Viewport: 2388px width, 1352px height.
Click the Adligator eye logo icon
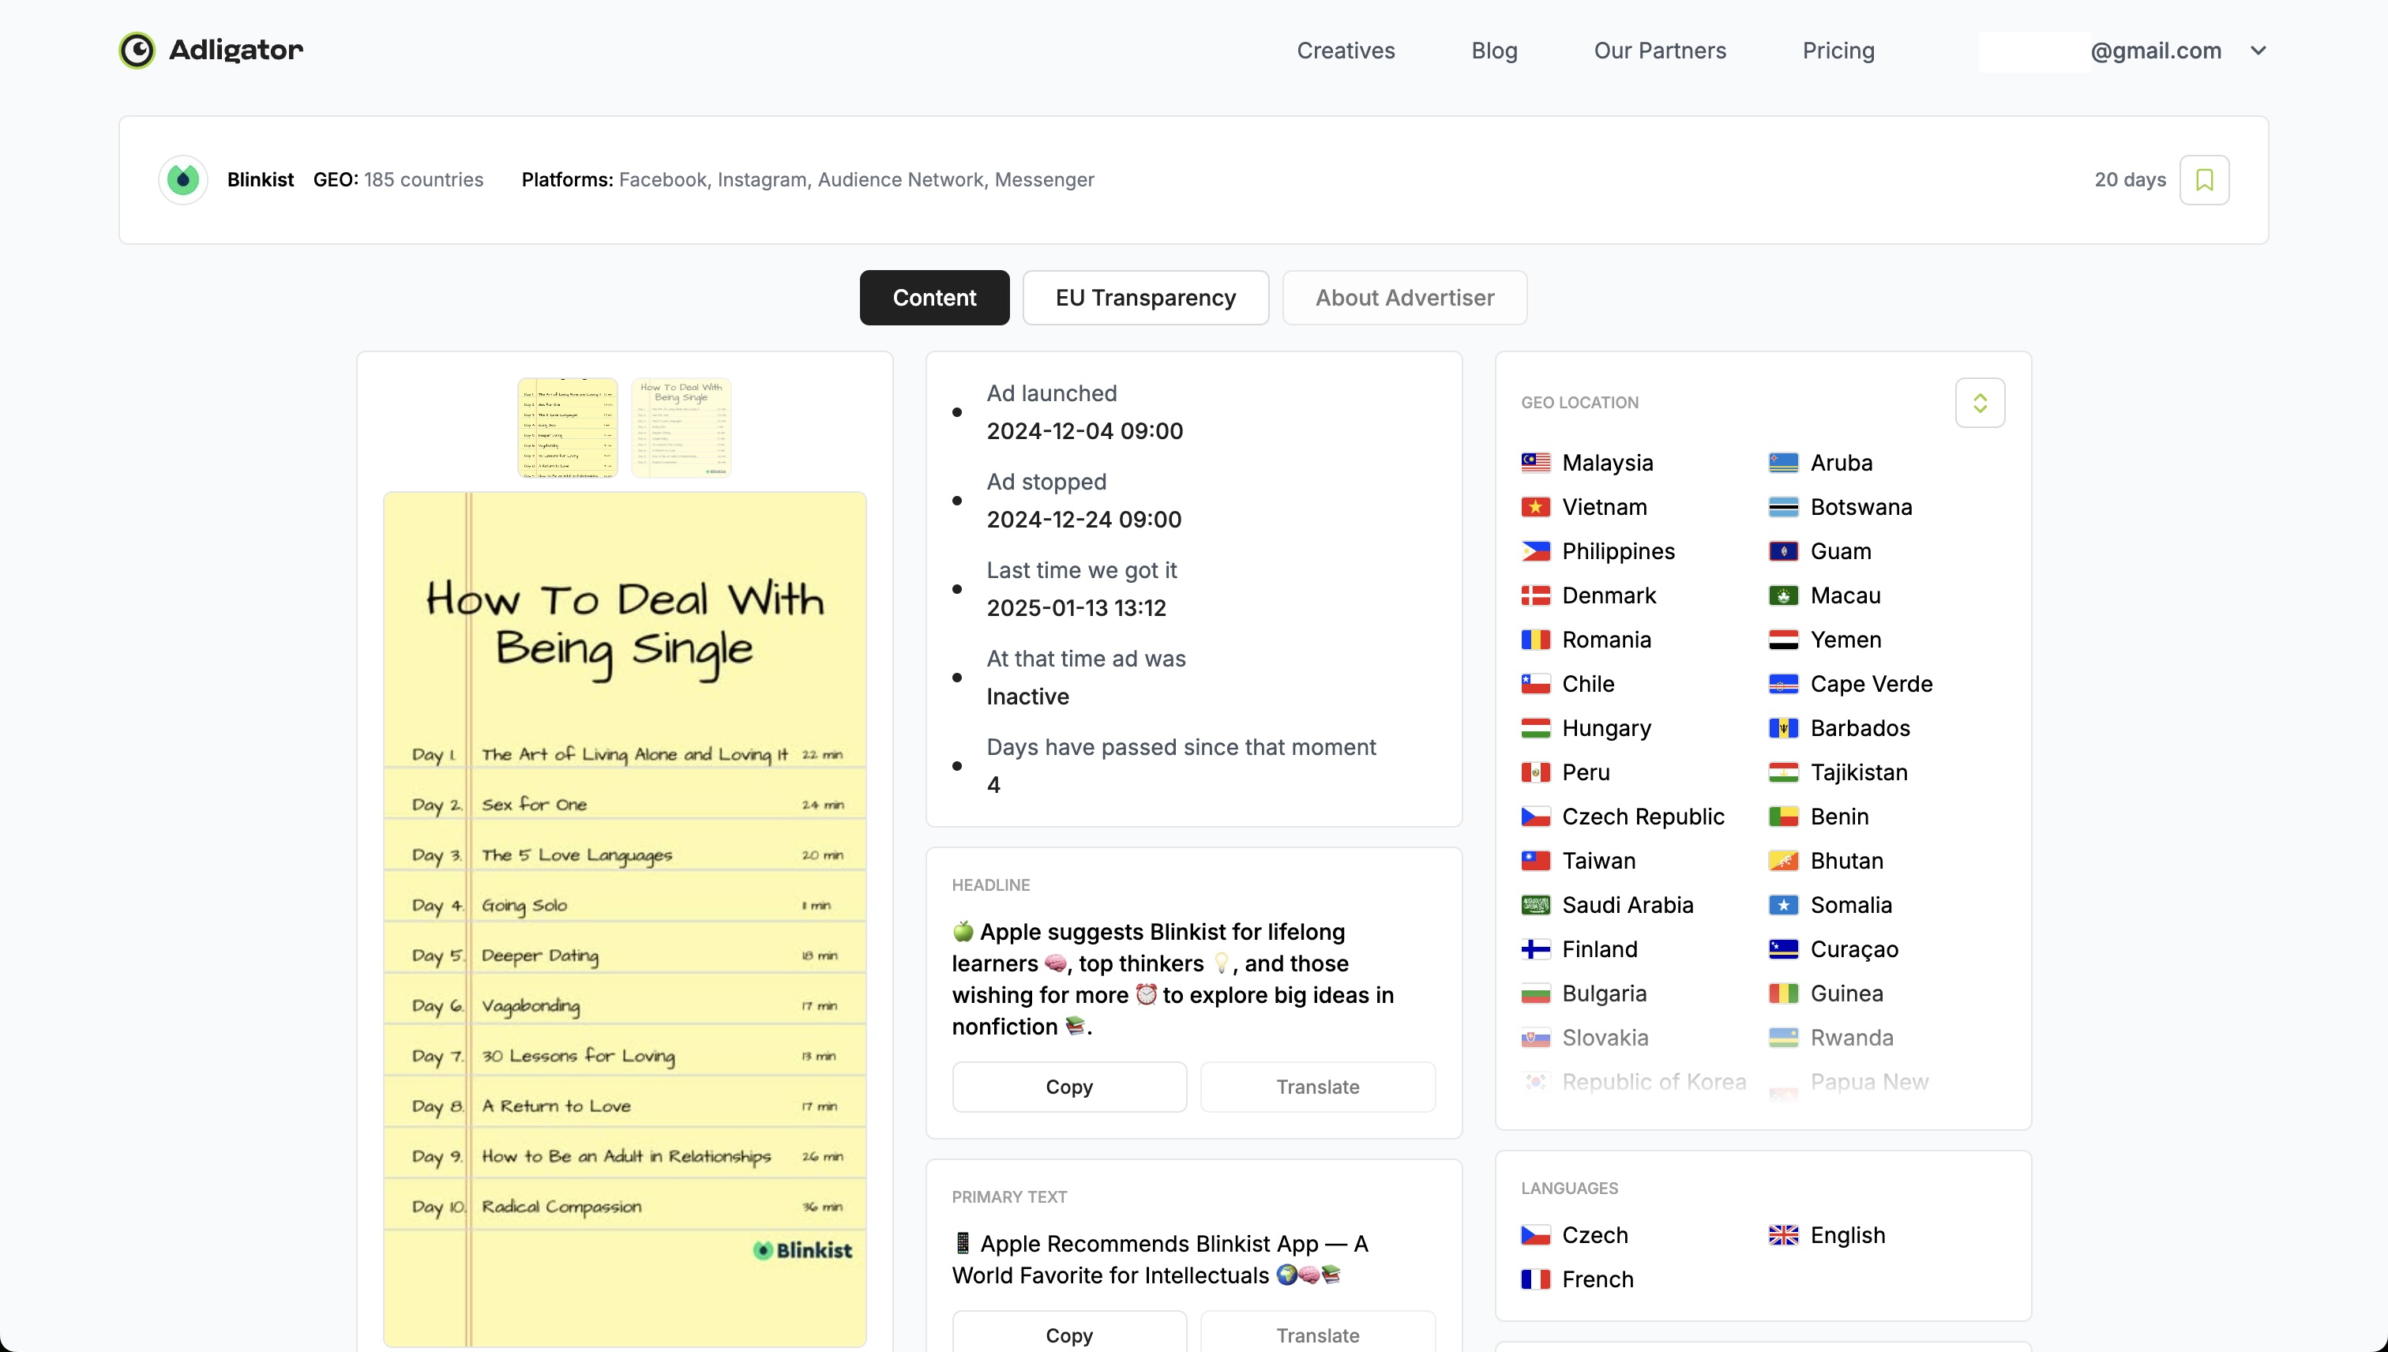[x=137, y=50]
